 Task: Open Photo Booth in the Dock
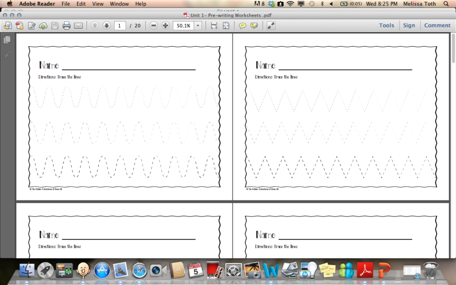pyautogui.click(x=214, y=270)
